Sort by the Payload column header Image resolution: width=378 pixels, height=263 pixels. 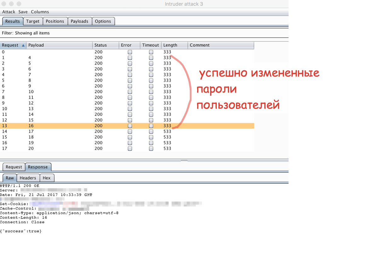[x=60, y=45]
